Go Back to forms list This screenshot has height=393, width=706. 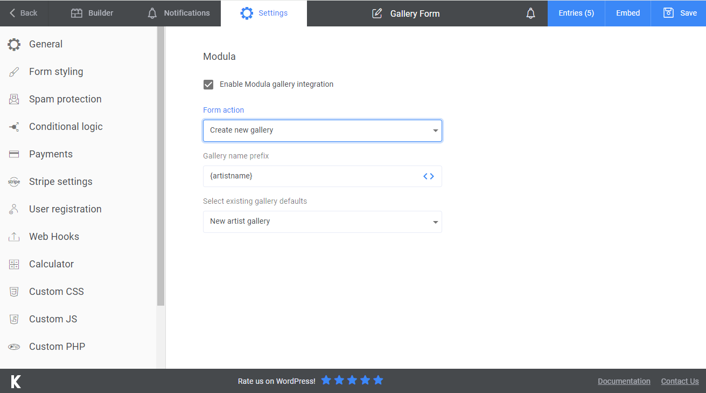[24, 13]
